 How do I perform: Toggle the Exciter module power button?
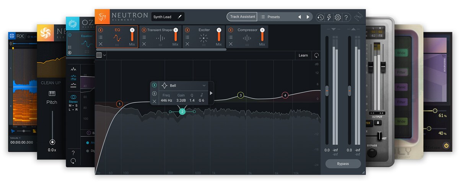187,30
